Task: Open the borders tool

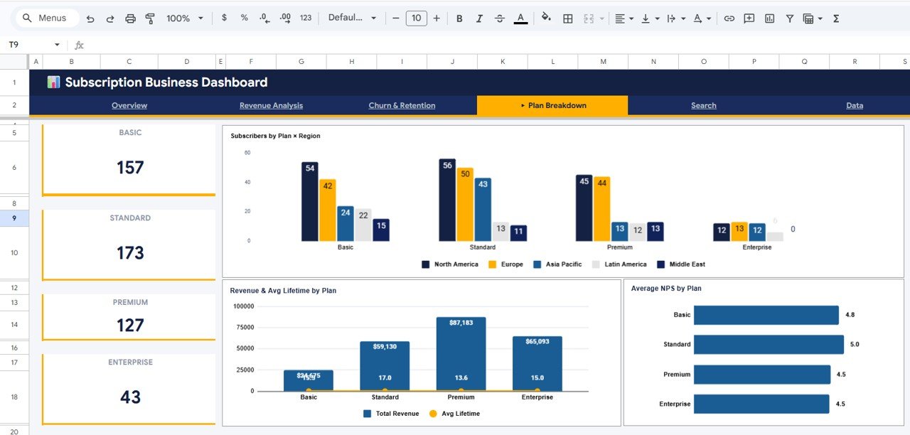Action: [x=567, y=18]
